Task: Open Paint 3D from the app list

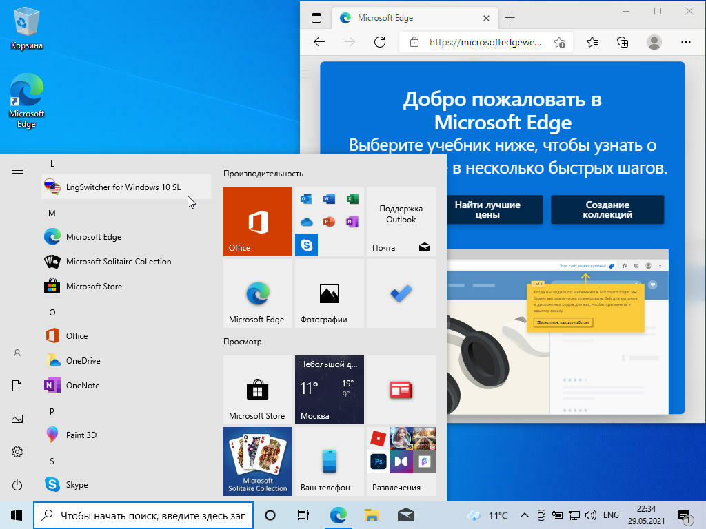Action: point(126,435)
